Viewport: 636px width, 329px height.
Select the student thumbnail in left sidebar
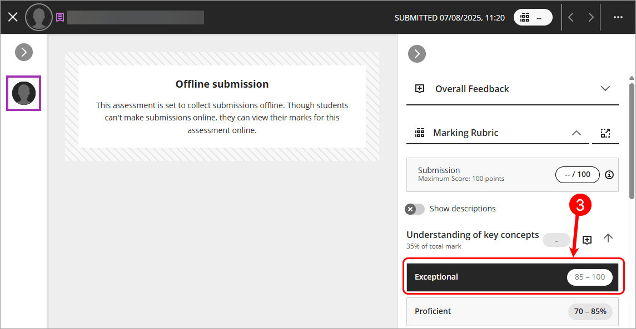[x=24, y=93]
